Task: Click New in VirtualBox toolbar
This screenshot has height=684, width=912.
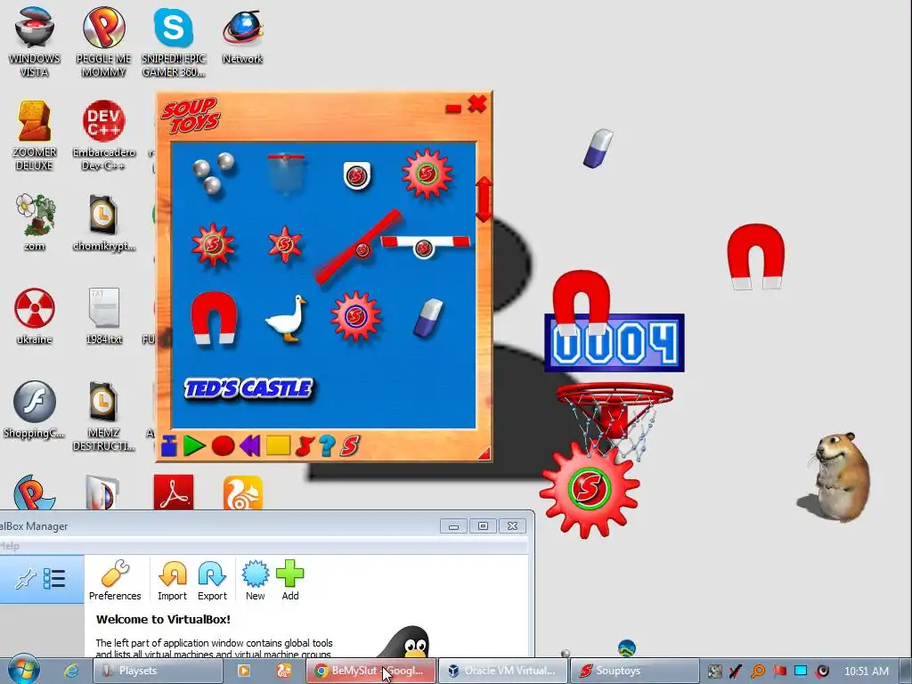Action: coord(255,580)
